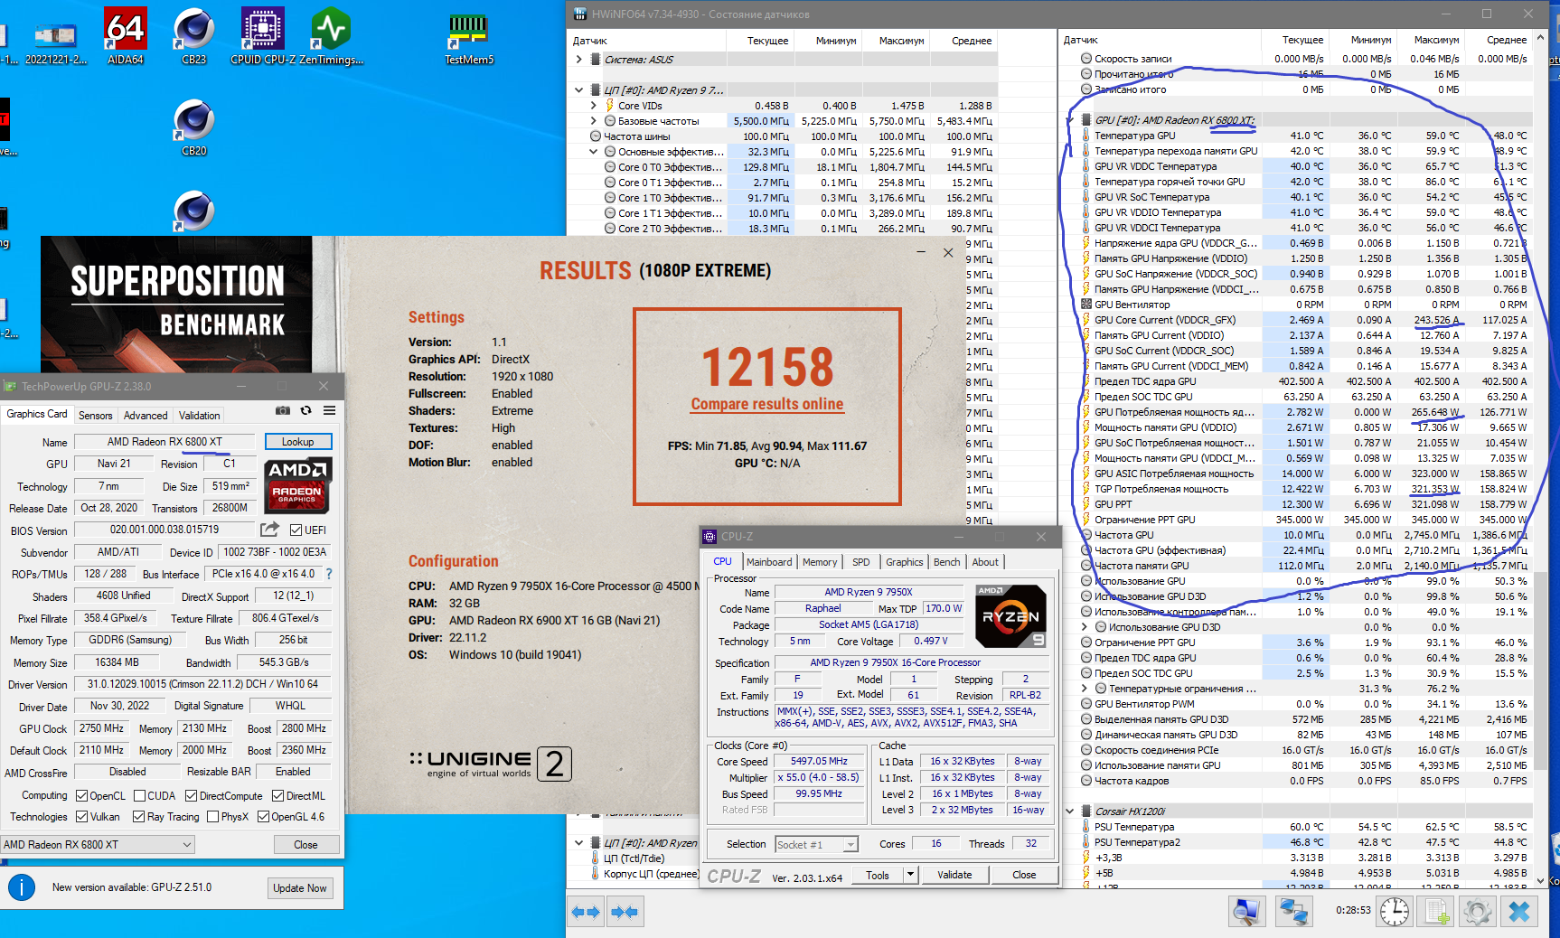Click the Close button in GPU-Z
The width and height of the screenshot is (1560, 938).
pyautogui.click(x=305, y=845)
